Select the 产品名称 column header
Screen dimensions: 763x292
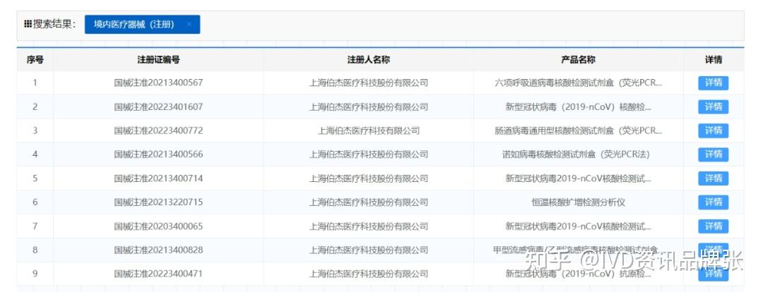pos(578,60)
